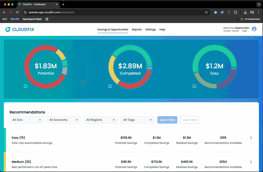The width and height of the screenshot is (263, 172).
Task: Open the Reports menu
Action: click(x=137, y=29)
